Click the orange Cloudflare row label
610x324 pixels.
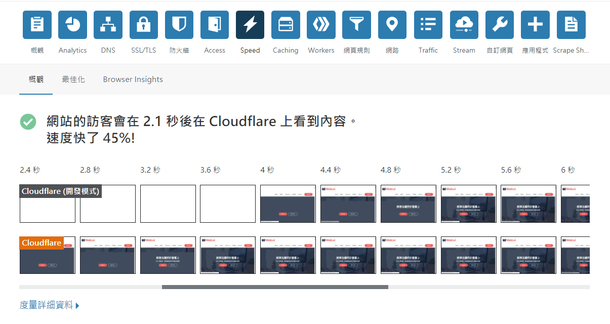coord(42,243)
